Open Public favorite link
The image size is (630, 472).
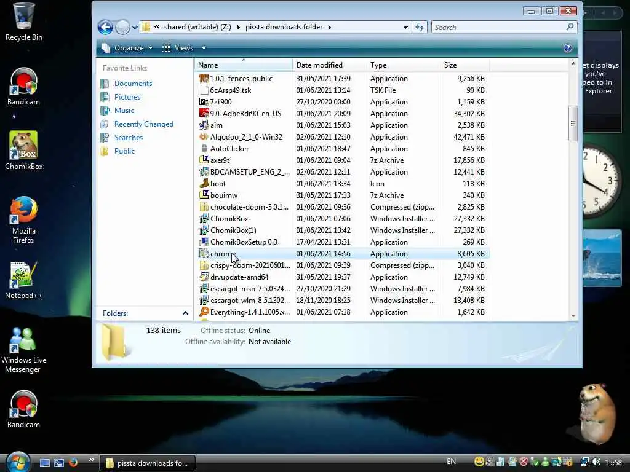tap(124, 151)
